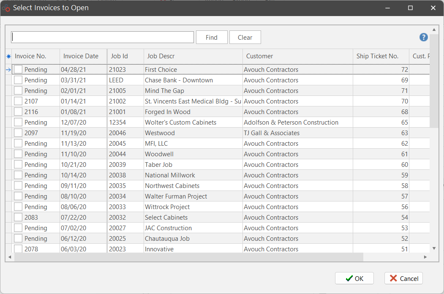Select the checkbox for First Choice pending invoice
Image resolution: width=444 pixels, height=294 pixels.
click(x=18, y=70)
